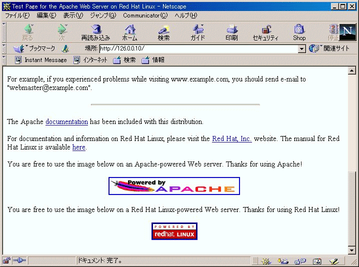Open the セキュリティ security info
Viewport: 359px width, 267px height.
pyautogui.click(x=265, y=32)
